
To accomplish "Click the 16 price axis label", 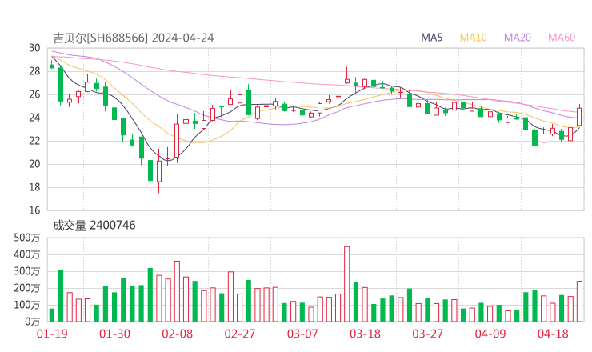I will click(x=34, y=210).
